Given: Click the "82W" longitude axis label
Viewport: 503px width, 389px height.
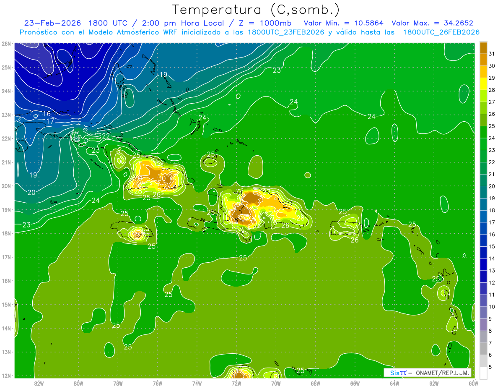Looking at the screenshot, I should pyautogui.click(x=39, y=383).
